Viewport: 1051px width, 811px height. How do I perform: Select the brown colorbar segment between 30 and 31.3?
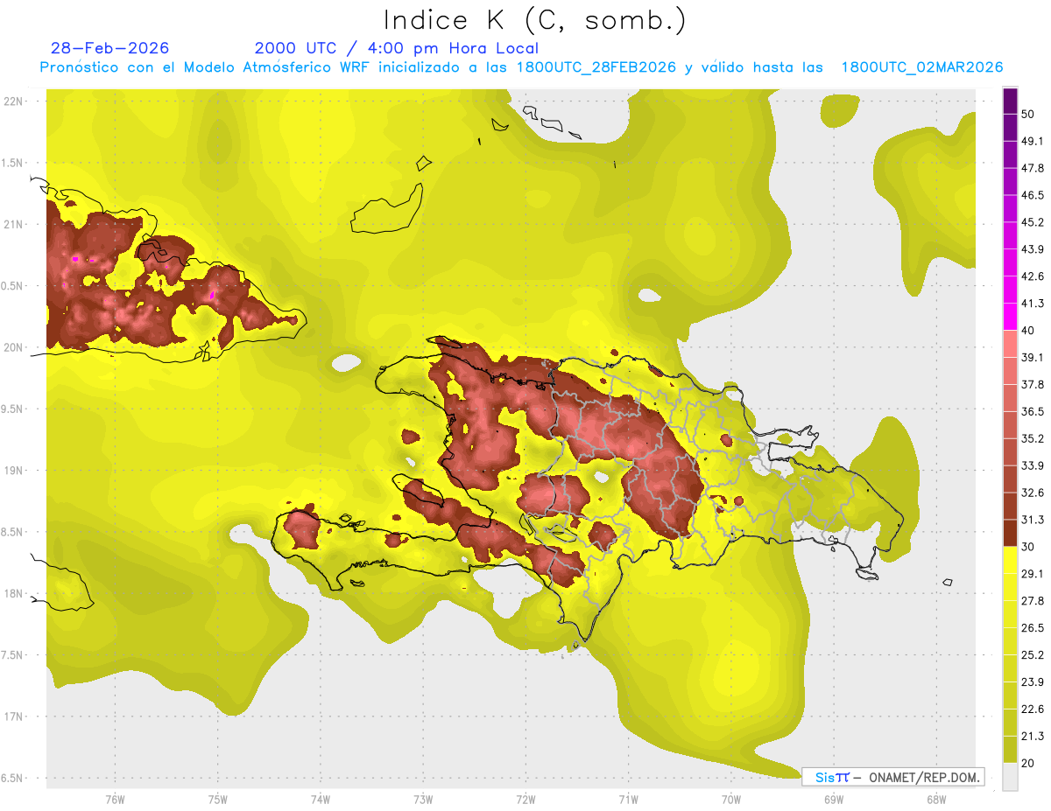click(x=1010, y=533)
